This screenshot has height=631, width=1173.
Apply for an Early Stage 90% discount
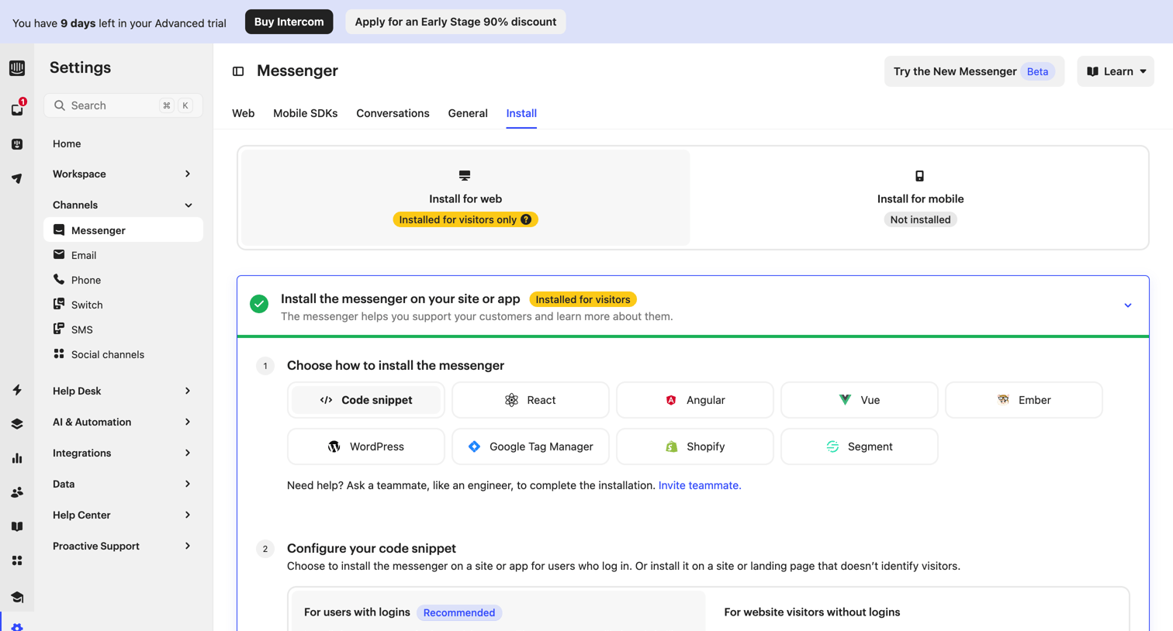[x=455, y=22]
